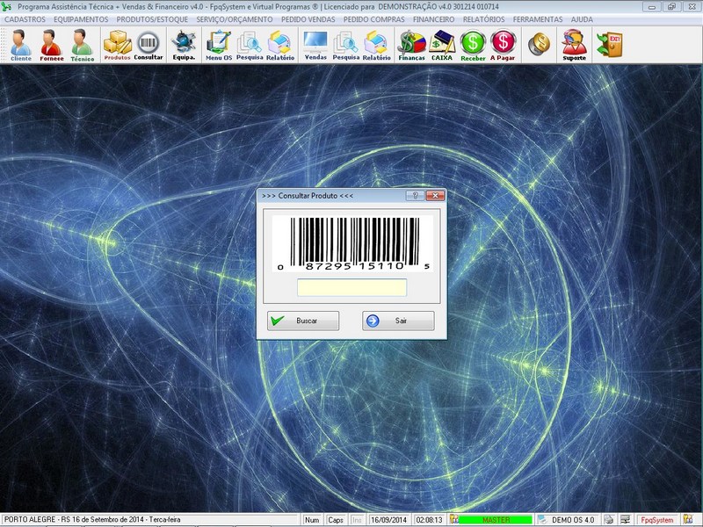This screenshot has width=703, height=527.
Task: Click the Caps status bar indicator
Action: [x=336, y=520]
